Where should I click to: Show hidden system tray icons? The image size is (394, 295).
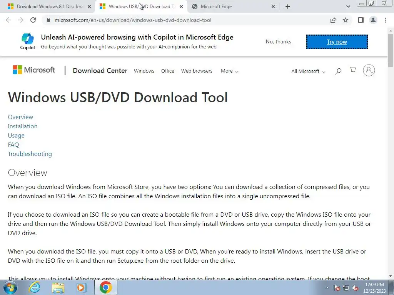click(327, 288)
